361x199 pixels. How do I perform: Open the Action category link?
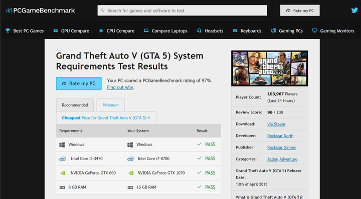click(273, 159)
